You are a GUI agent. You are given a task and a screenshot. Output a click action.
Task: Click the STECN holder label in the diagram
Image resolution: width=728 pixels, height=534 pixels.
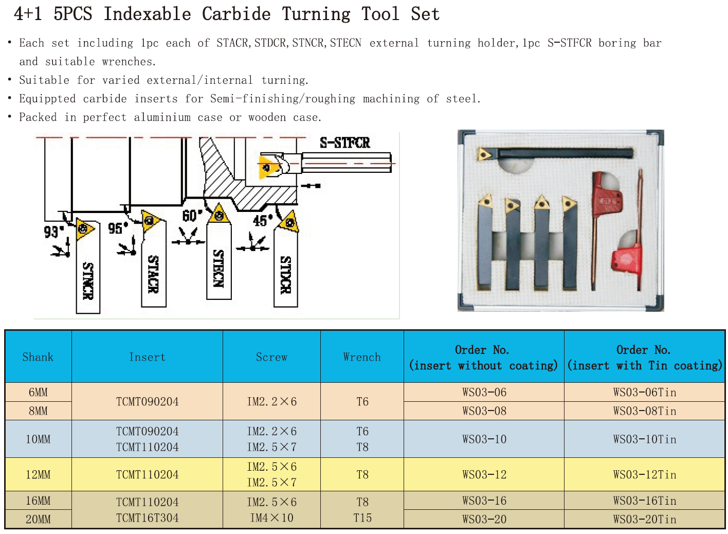(219, 268)
